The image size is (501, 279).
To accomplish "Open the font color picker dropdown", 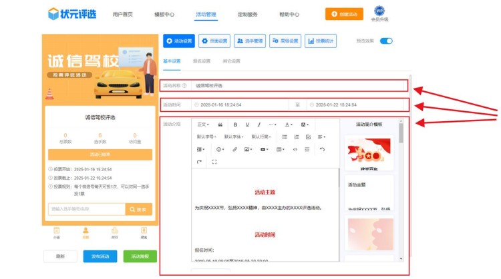I will [289, 125].
